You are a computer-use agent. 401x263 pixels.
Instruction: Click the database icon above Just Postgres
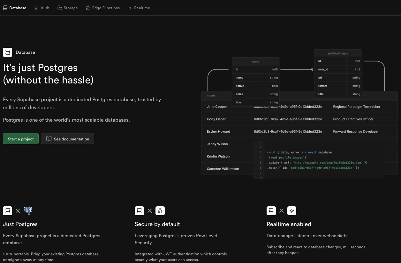click(x=8, y=210)
